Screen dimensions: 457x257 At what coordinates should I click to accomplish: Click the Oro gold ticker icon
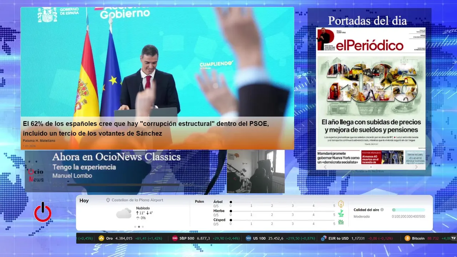coord(101,238)
